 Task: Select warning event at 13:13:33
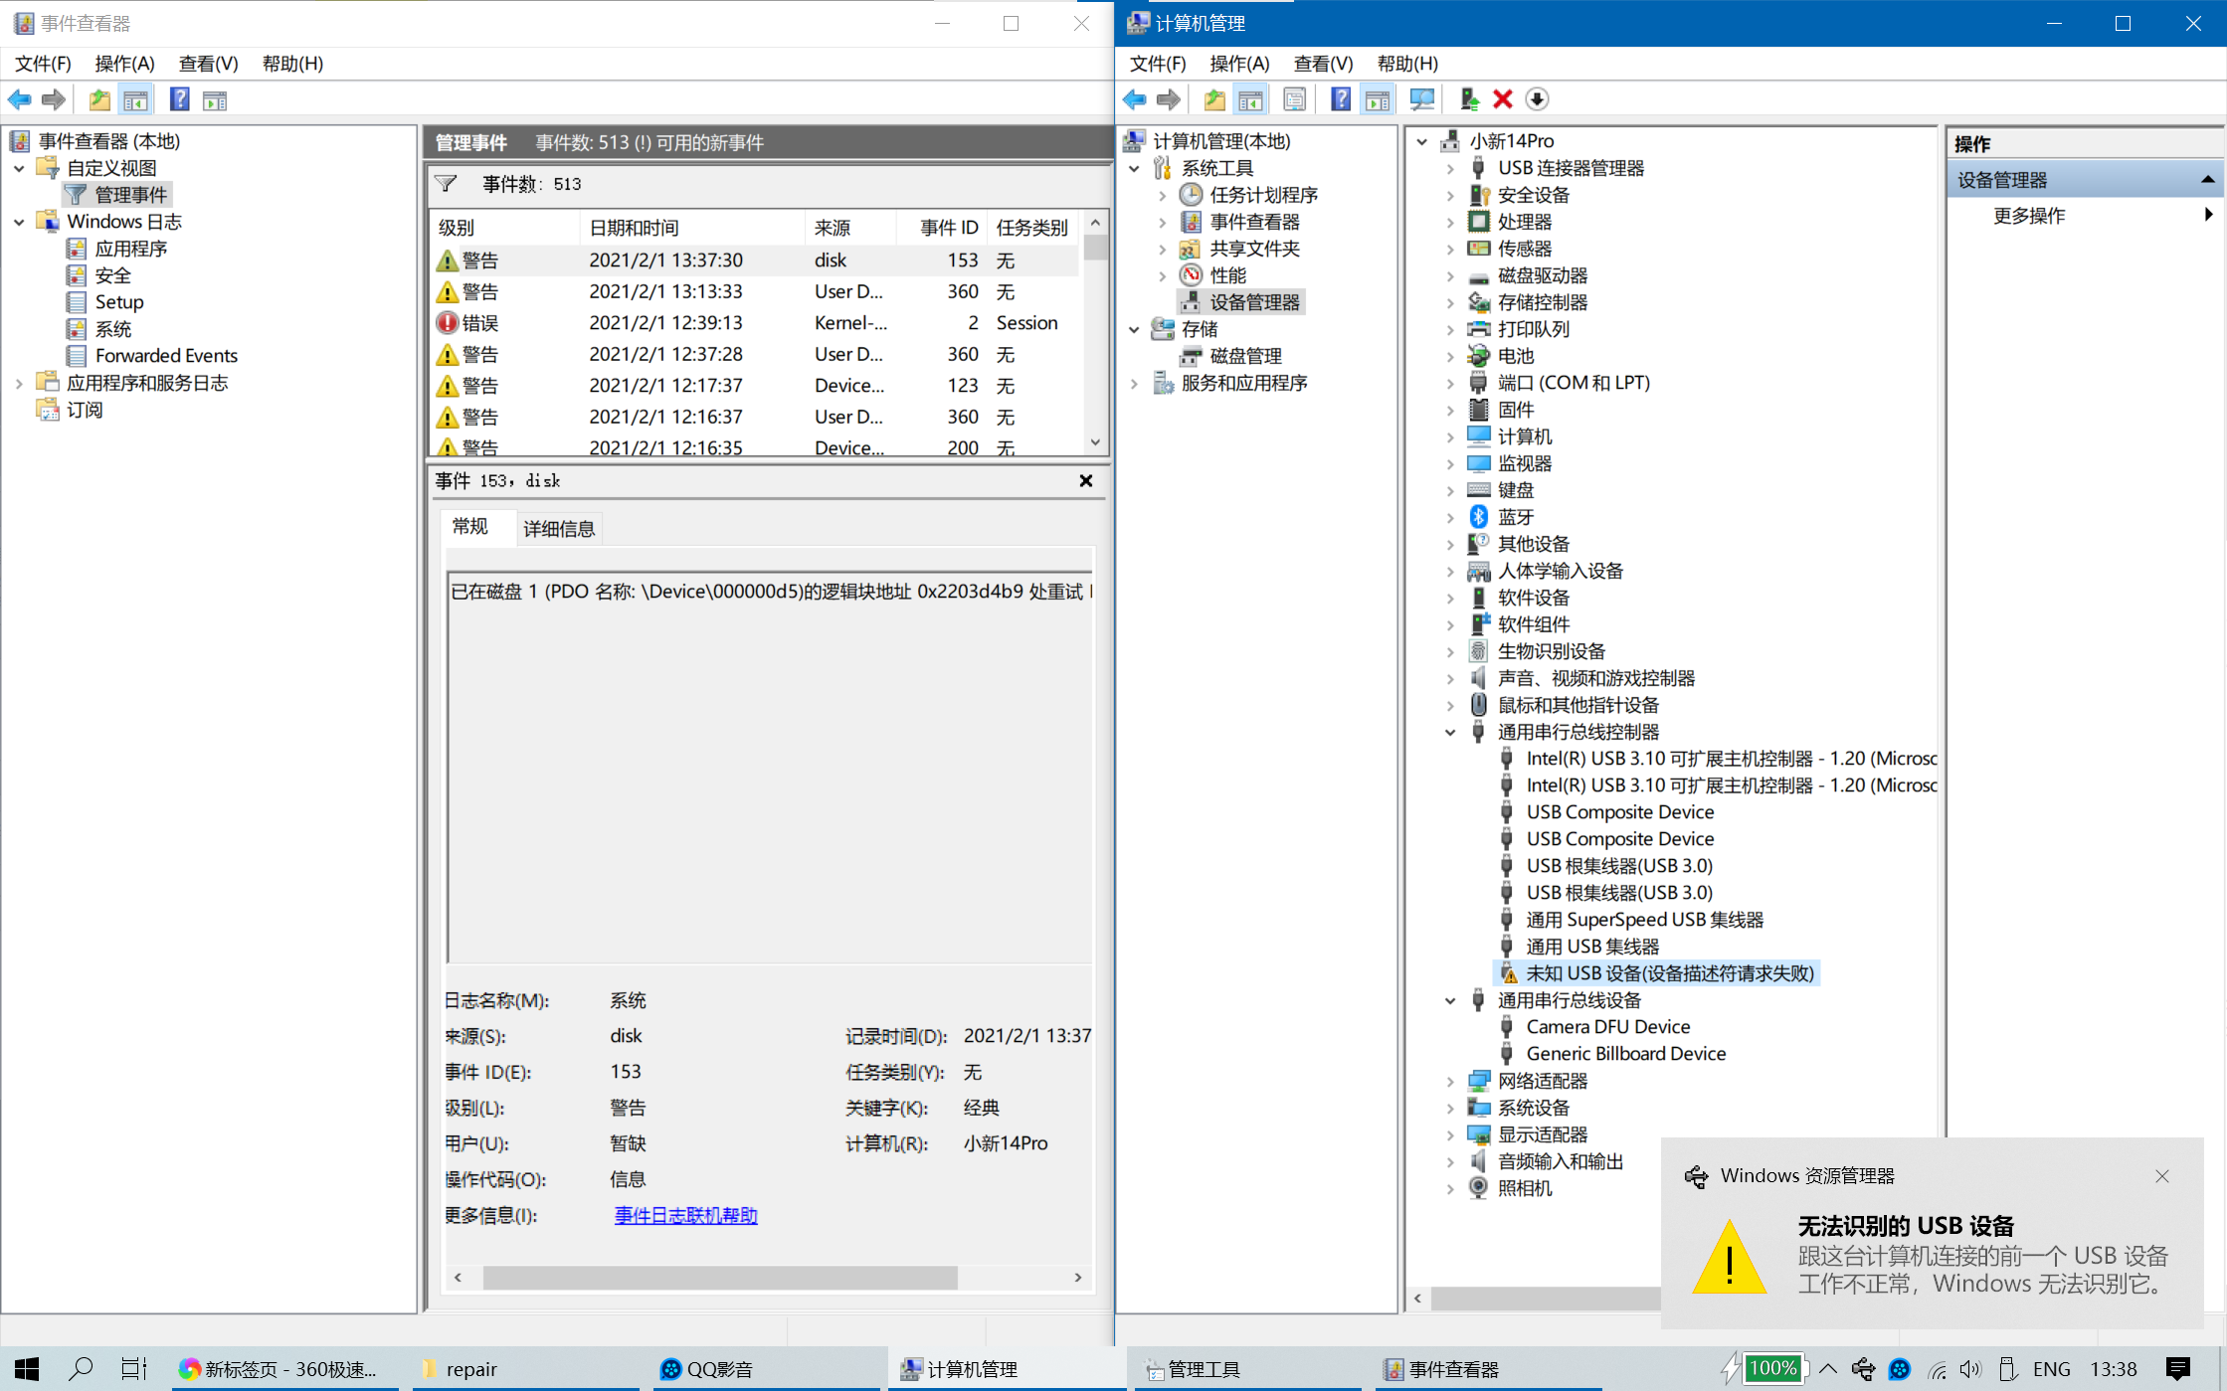click(756, 291)
